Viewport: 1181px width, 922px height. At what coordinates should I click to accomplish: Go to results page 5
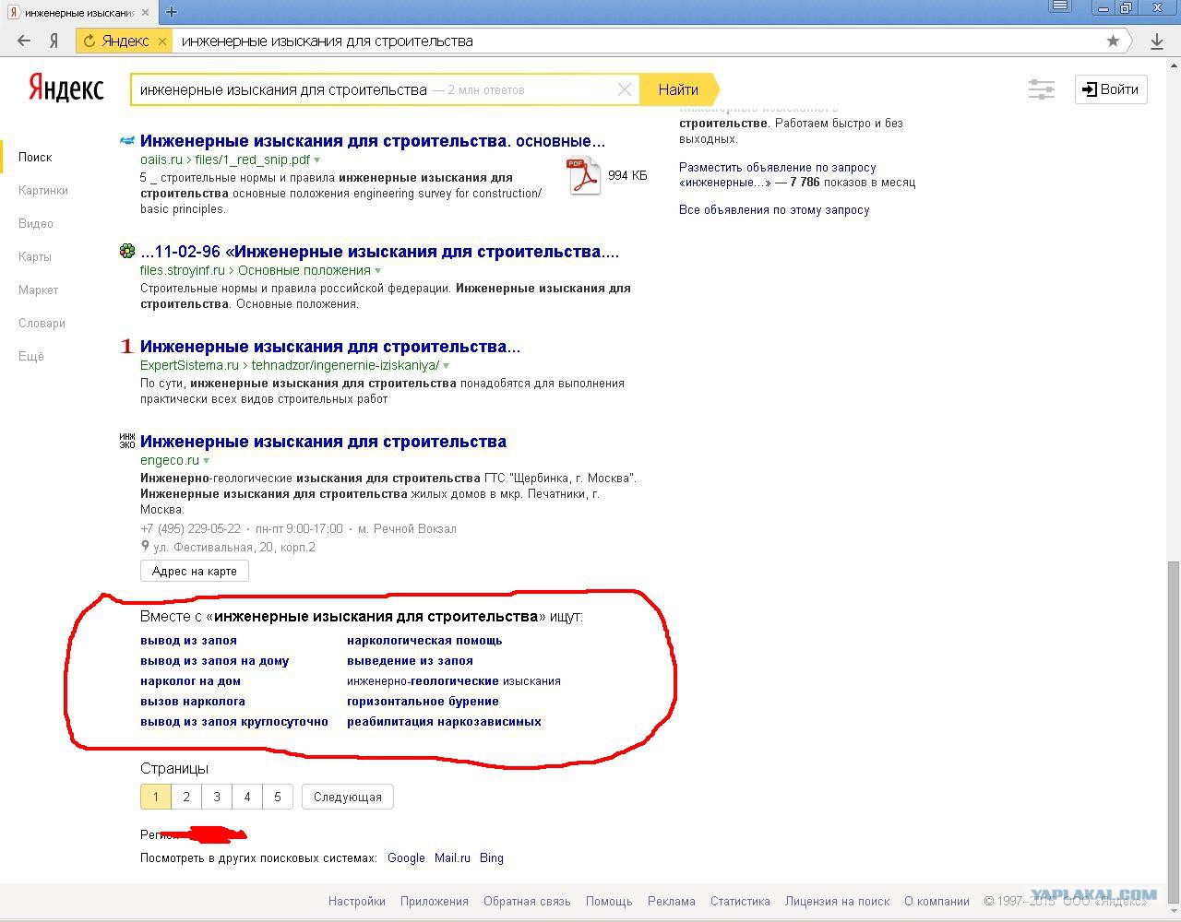278,797
